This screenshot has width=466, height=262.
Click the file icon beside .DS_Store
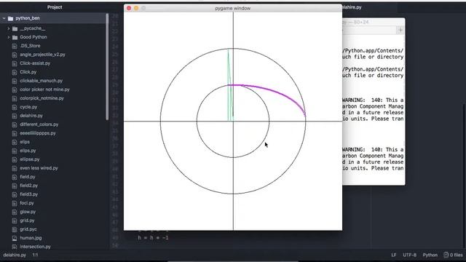tap(15, 46)
